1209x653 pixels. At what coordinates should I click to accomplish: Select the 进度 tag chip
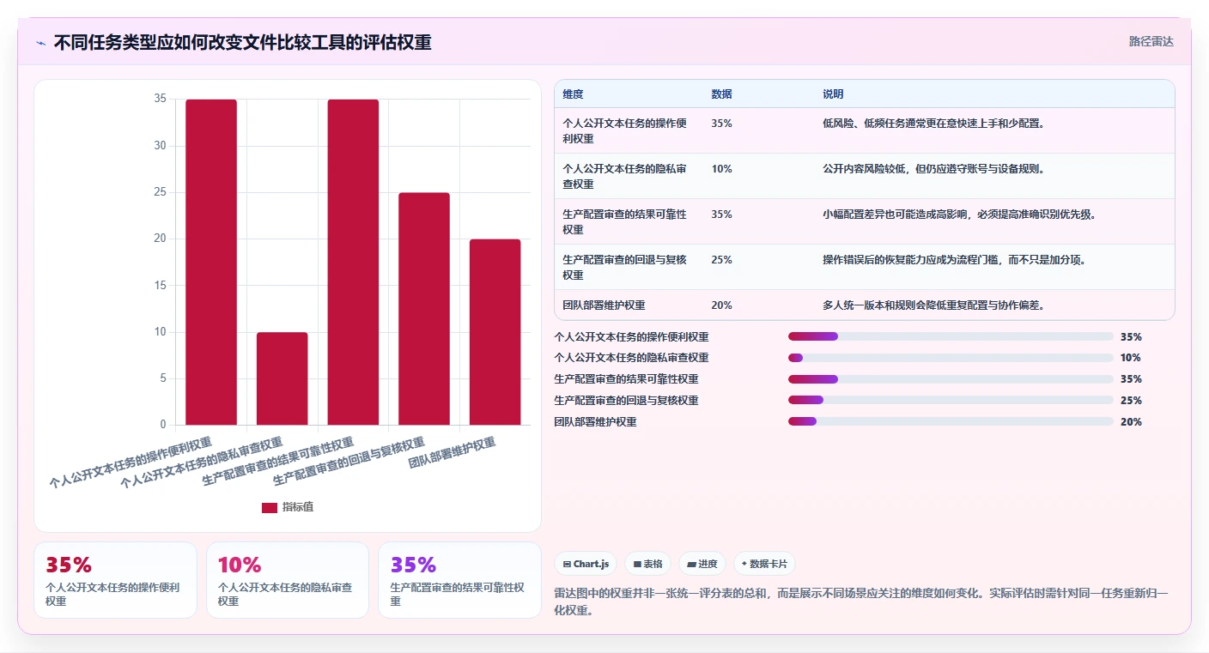702,564
